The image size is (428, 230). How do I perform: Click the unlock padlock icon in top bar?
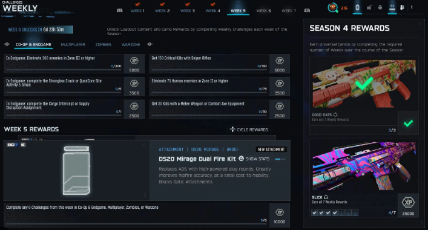pyautogui.click(x=369, y=7)
